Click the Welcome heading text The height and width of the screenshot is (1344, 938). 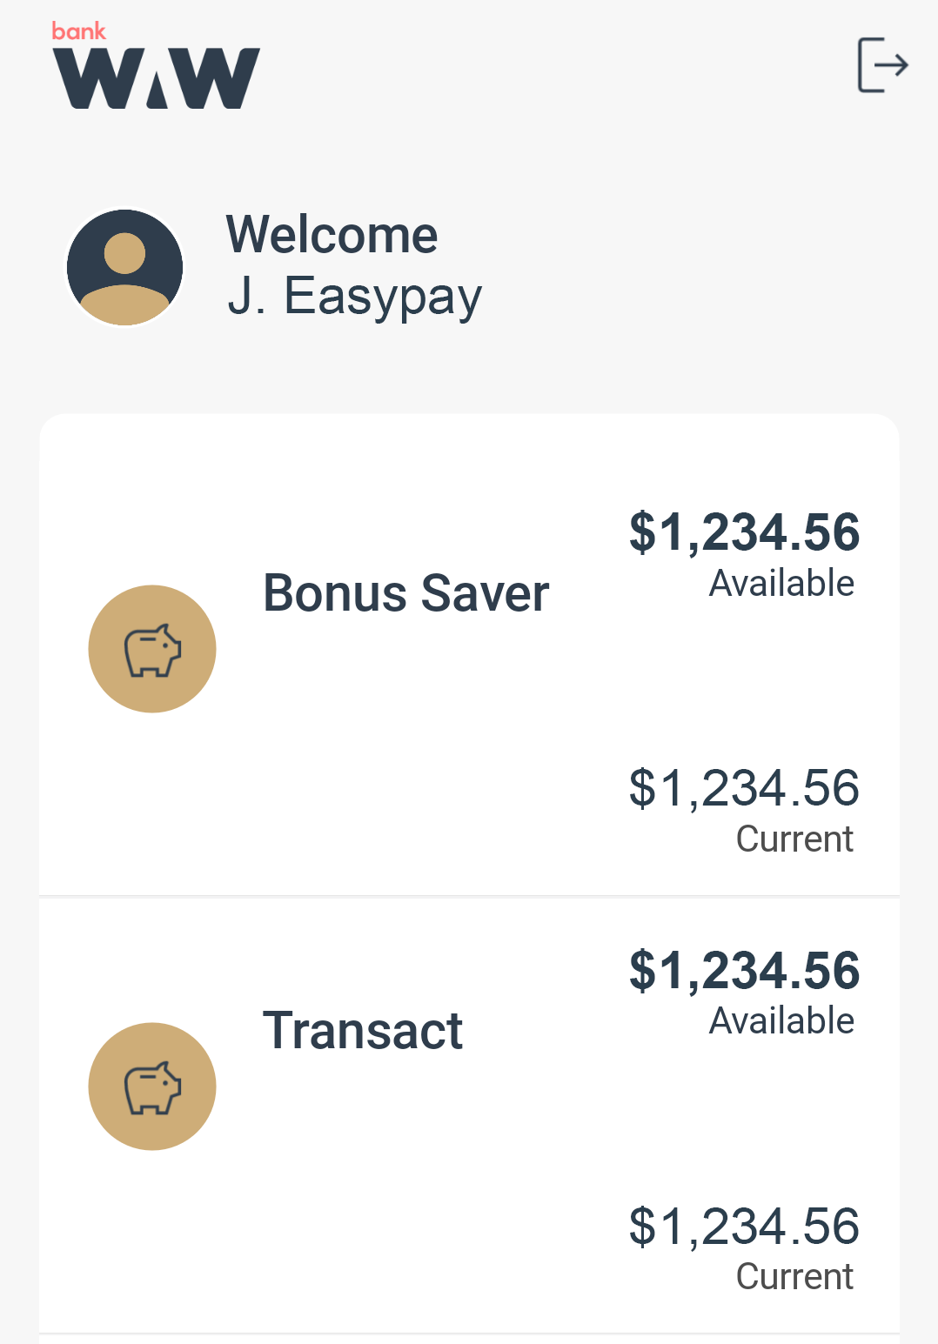pos(332,235)
